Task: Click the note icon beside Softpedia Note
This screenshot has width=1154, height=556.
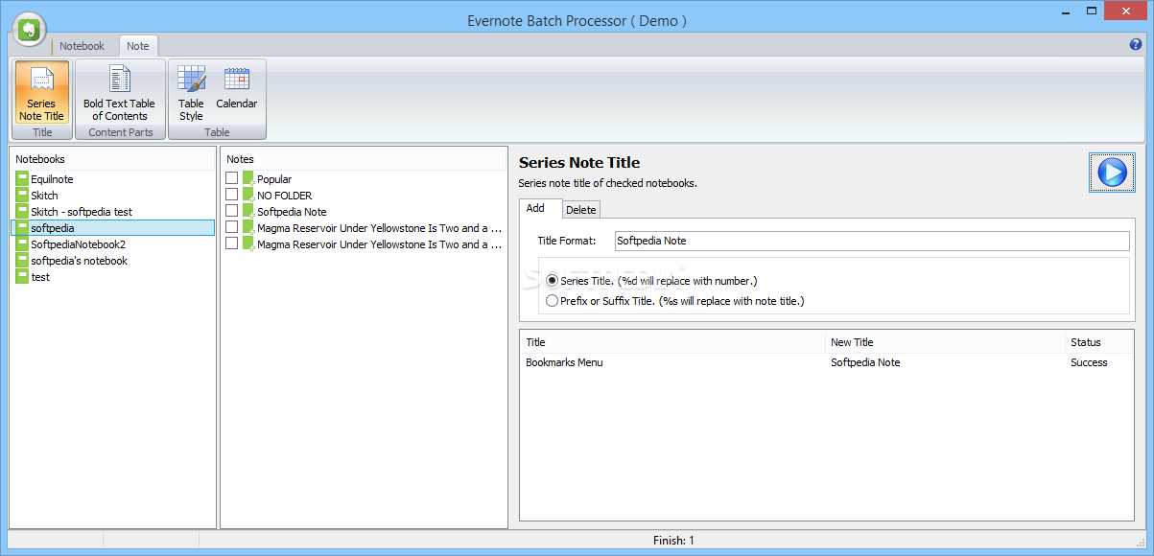Action: (x=248, y=212)
